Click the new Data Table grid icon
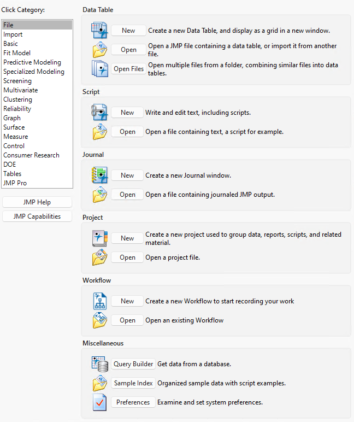Image resolution: width=354 pixels, height=422 pixels. tap(99, 31)
